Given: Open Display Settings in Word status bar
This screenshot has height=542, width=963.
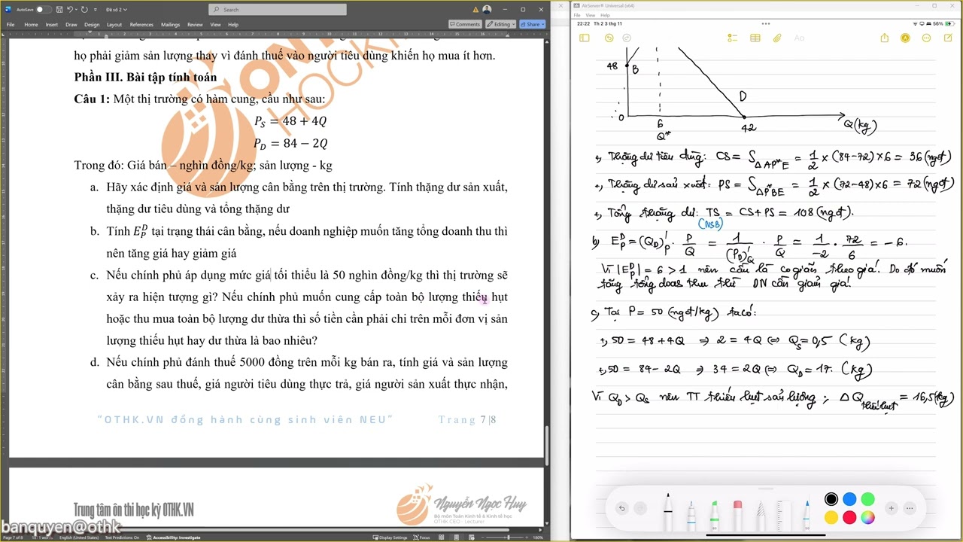Looking at the screenshot, I should (390, 537).
